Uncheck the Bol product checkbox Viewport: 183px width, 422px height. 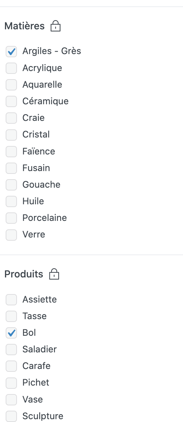pyautogui.click(x=11, y=333)
